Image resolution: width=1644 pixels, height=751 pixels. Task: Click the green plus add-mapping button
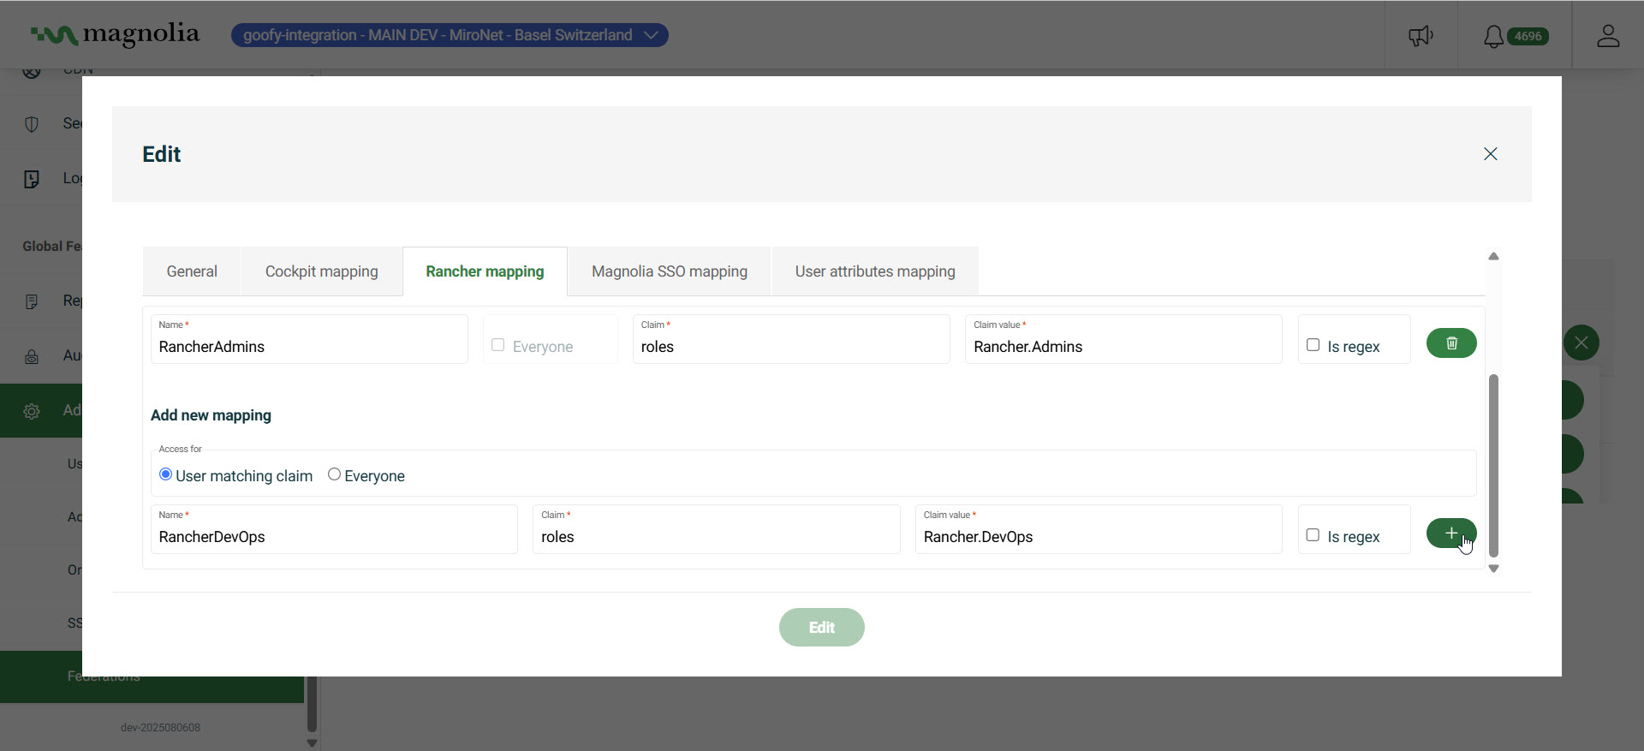click(1450, 533)
